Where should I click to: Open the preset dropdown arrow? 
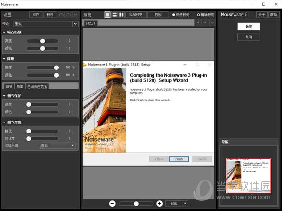[x=75, y=24]
